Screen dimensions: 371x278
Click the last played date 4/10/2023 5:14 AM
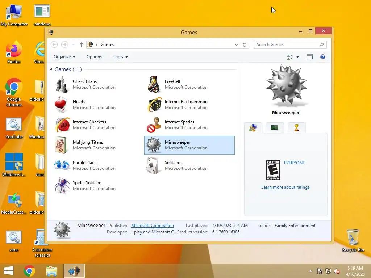(230, 226)
